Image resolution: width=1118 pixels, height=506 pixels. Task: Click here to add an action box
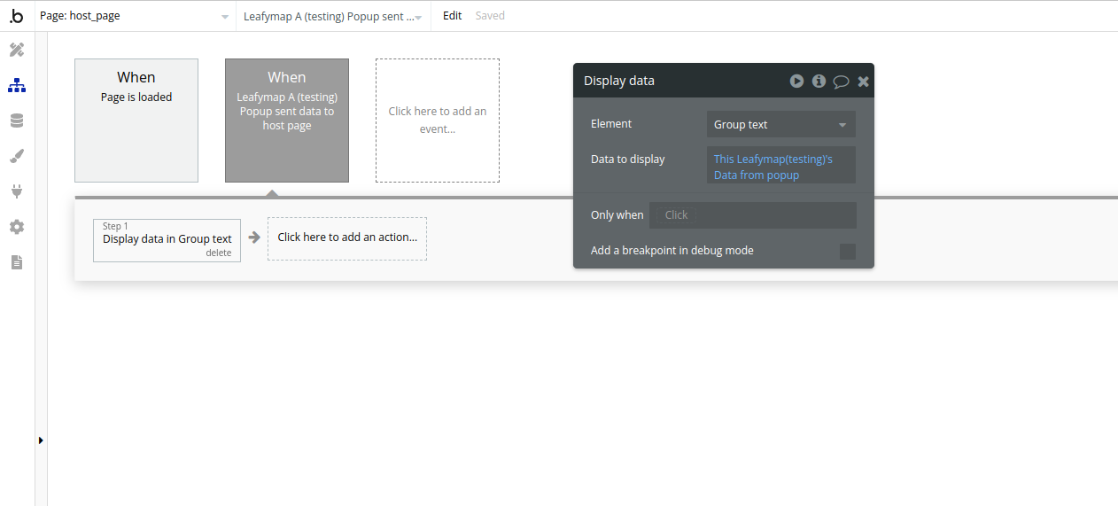[x=347, y=238]
